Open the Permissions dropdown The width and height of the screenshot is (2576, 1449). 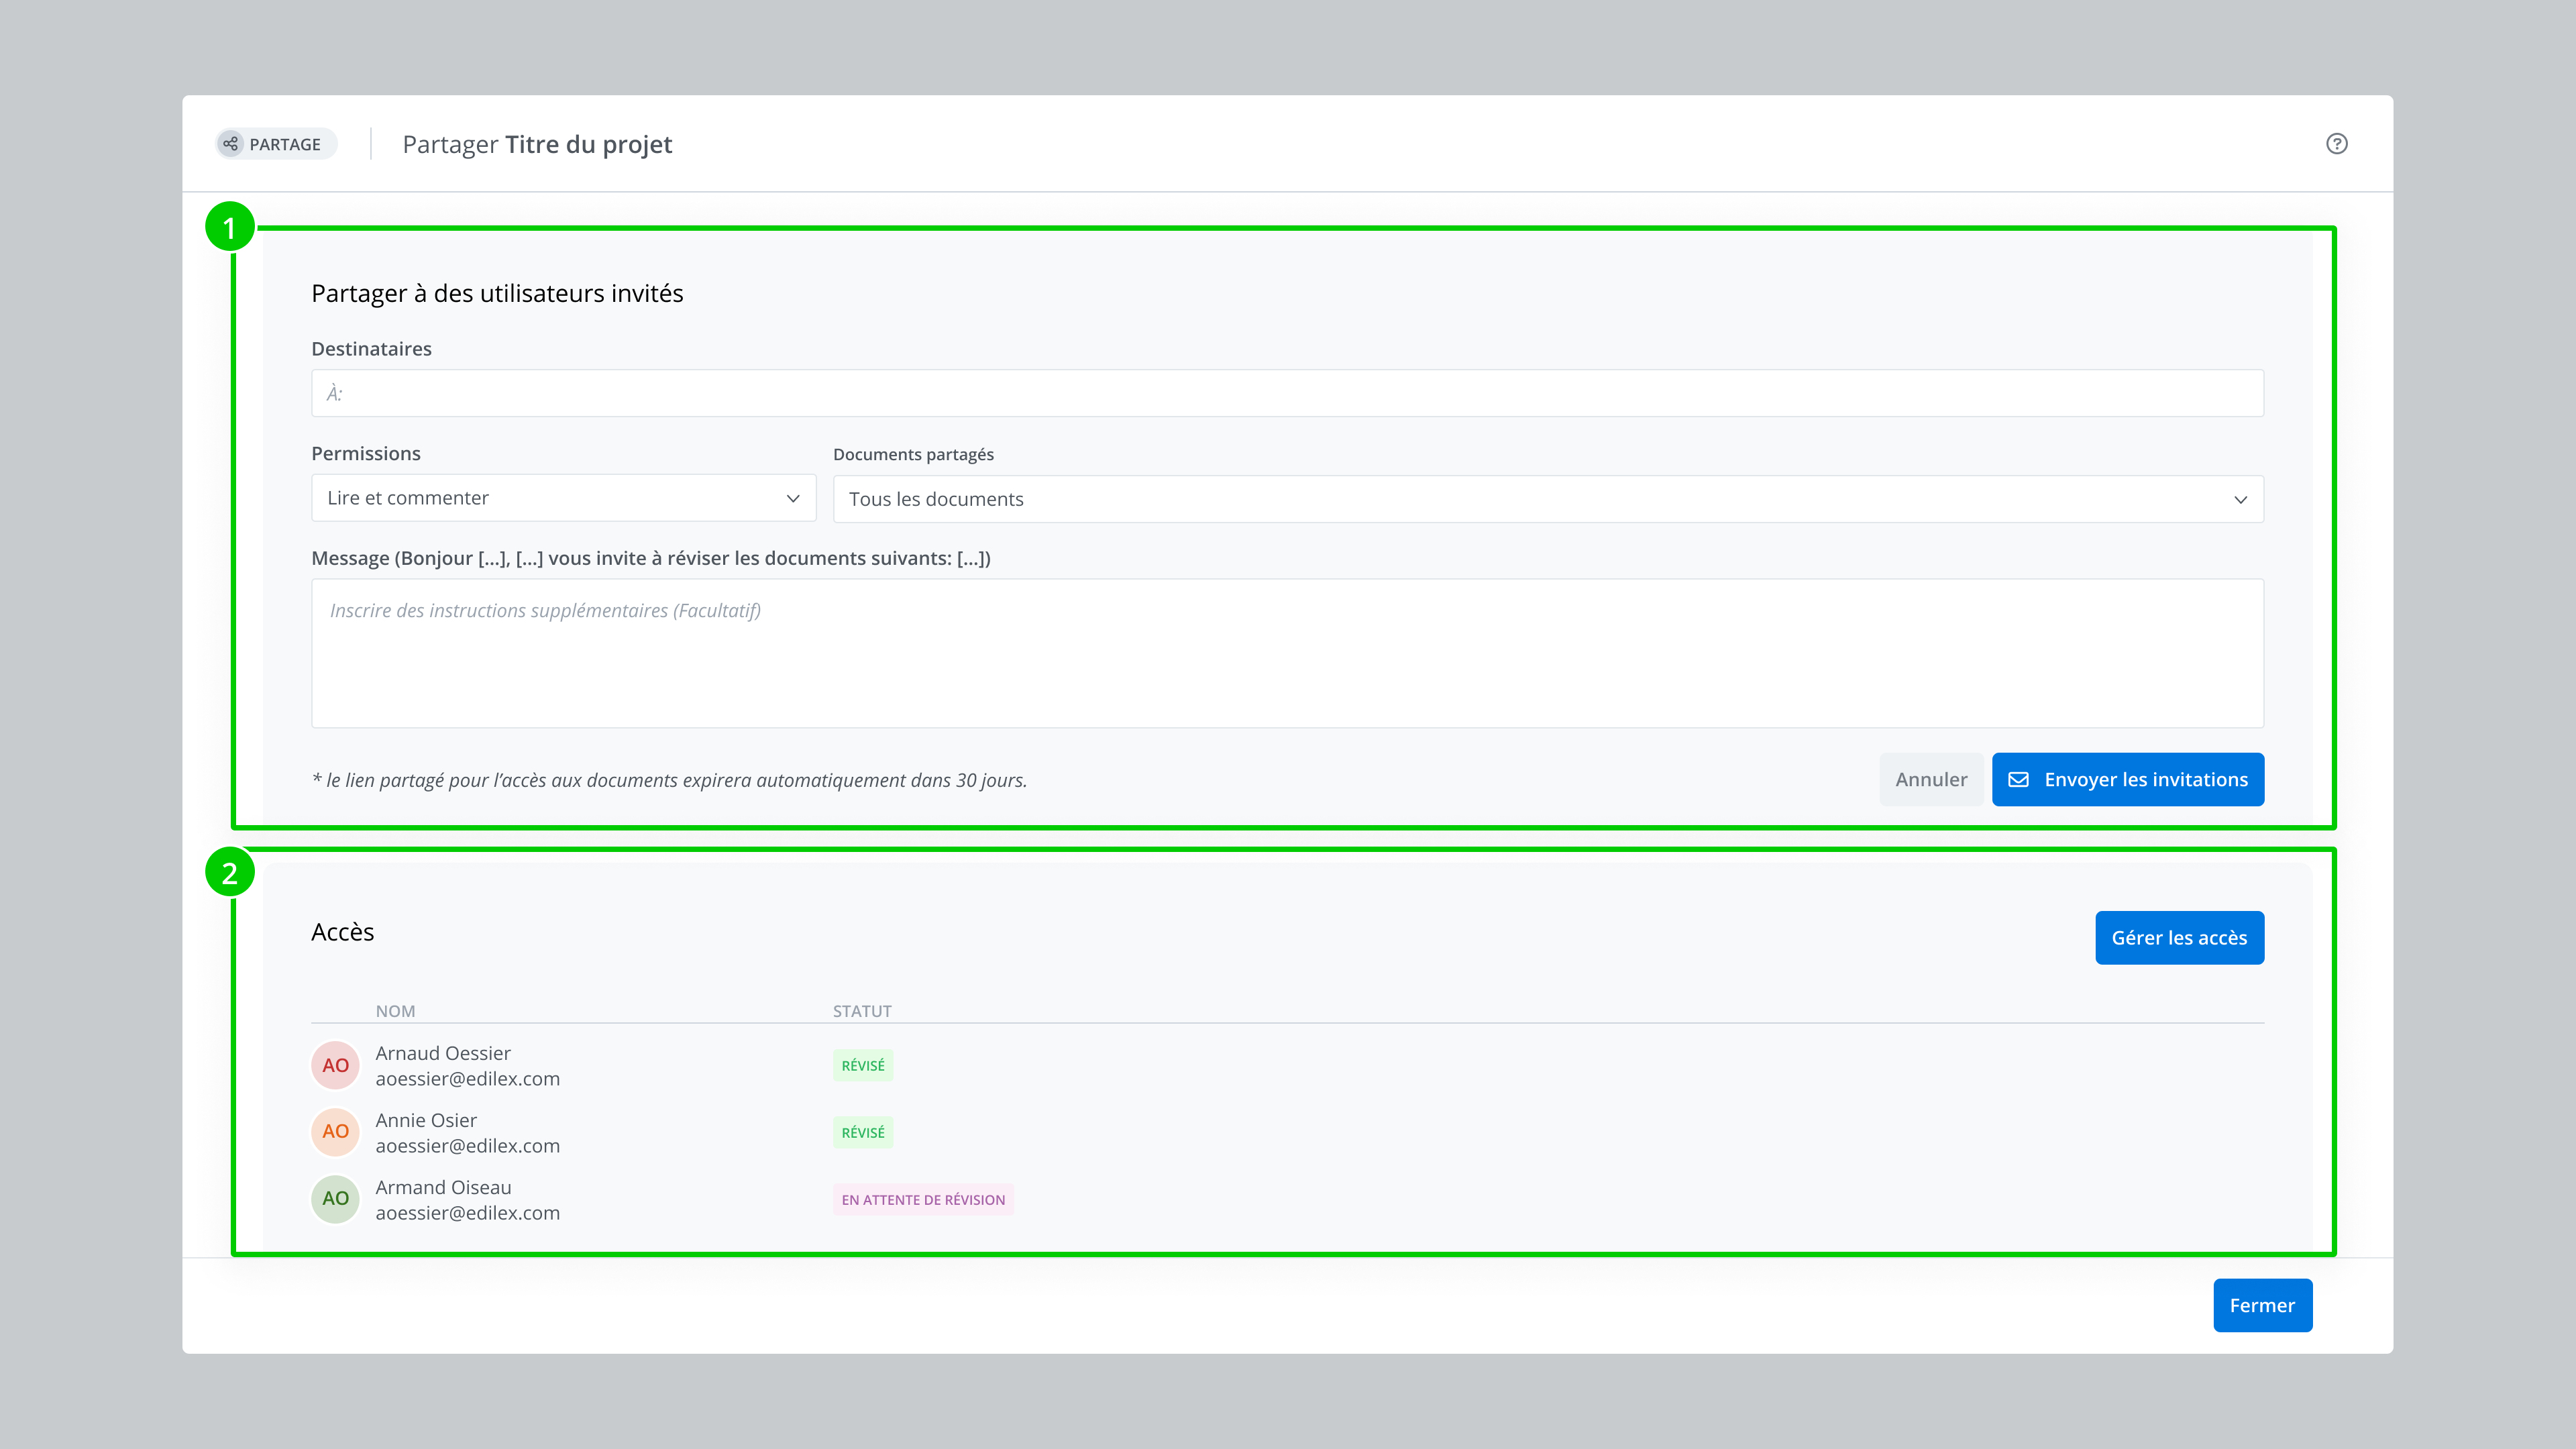tap(563, 498)
